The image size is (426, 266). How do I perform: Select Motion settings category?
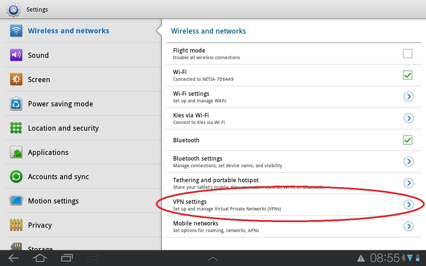83,201
